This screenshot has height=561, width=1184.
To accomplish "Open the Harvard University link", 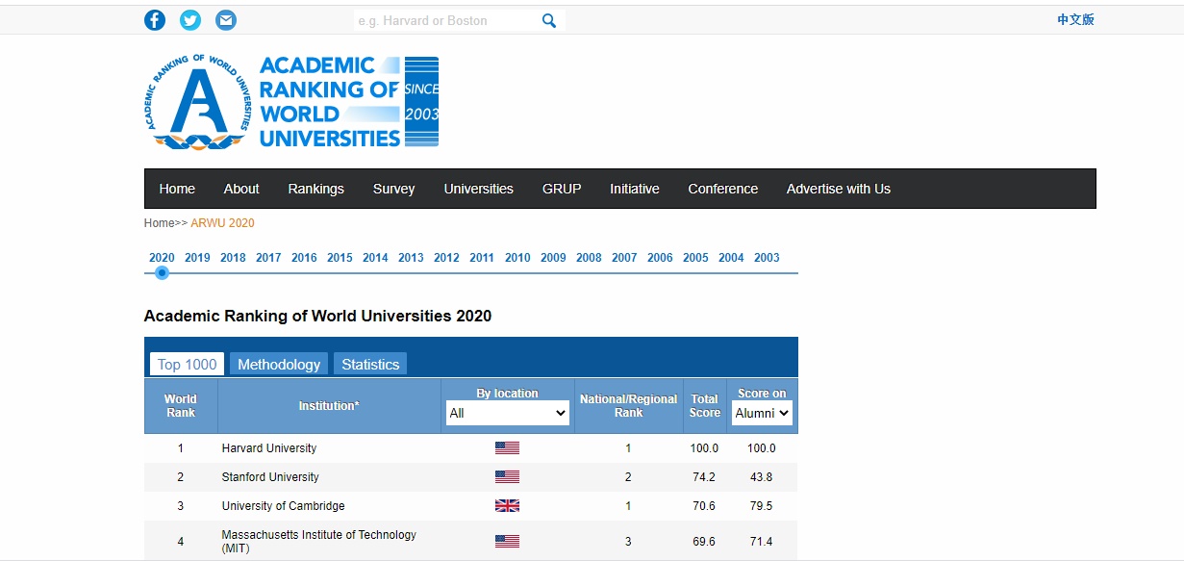I will click(x=269, y=448).
